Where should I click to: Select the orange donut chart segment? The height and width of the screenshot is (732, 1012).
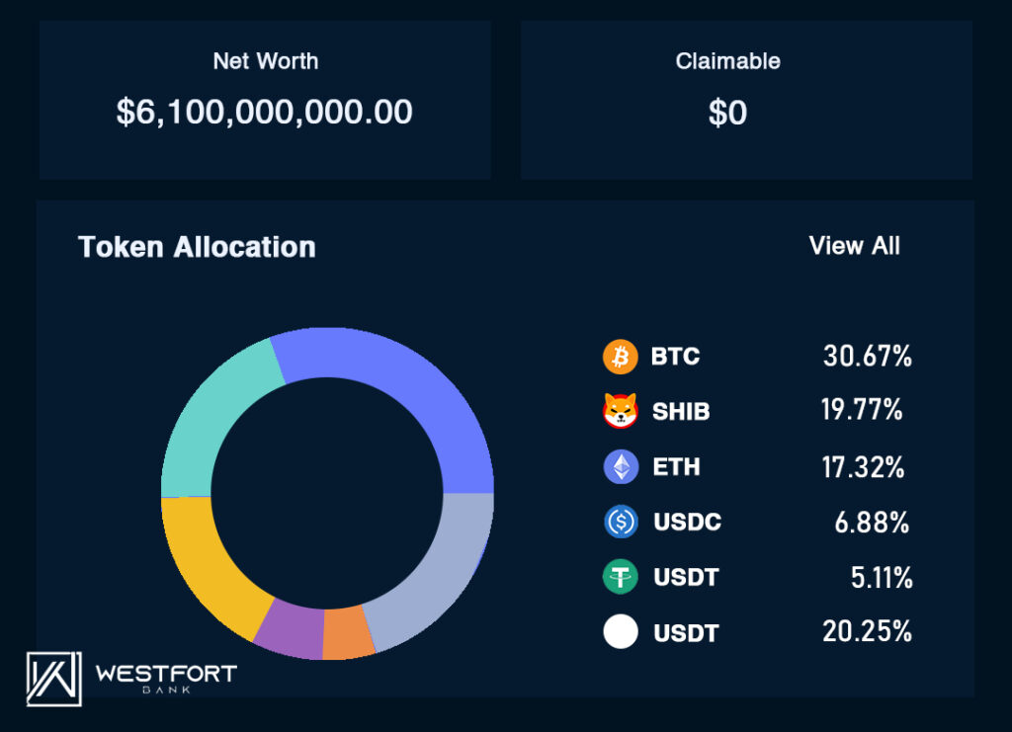point(348,634)
